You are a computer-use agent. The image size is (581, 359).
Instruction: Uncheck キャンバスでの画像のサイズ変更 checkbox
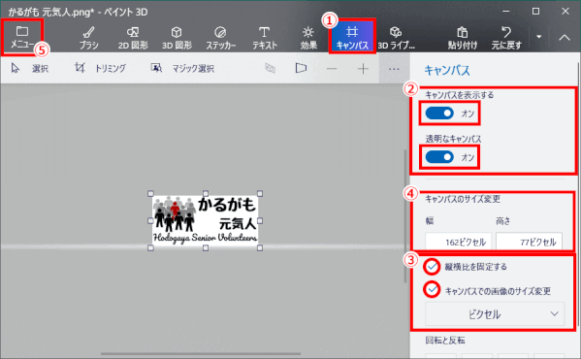[x=432, y=289]
